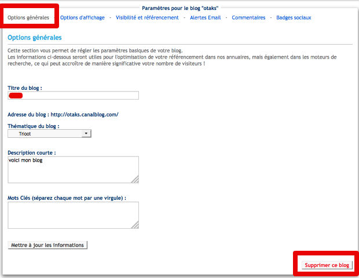The height and width of the screenshot is (278, 359).
Task: Click the Thématique du blog label
Action: (x=34, y=126)
